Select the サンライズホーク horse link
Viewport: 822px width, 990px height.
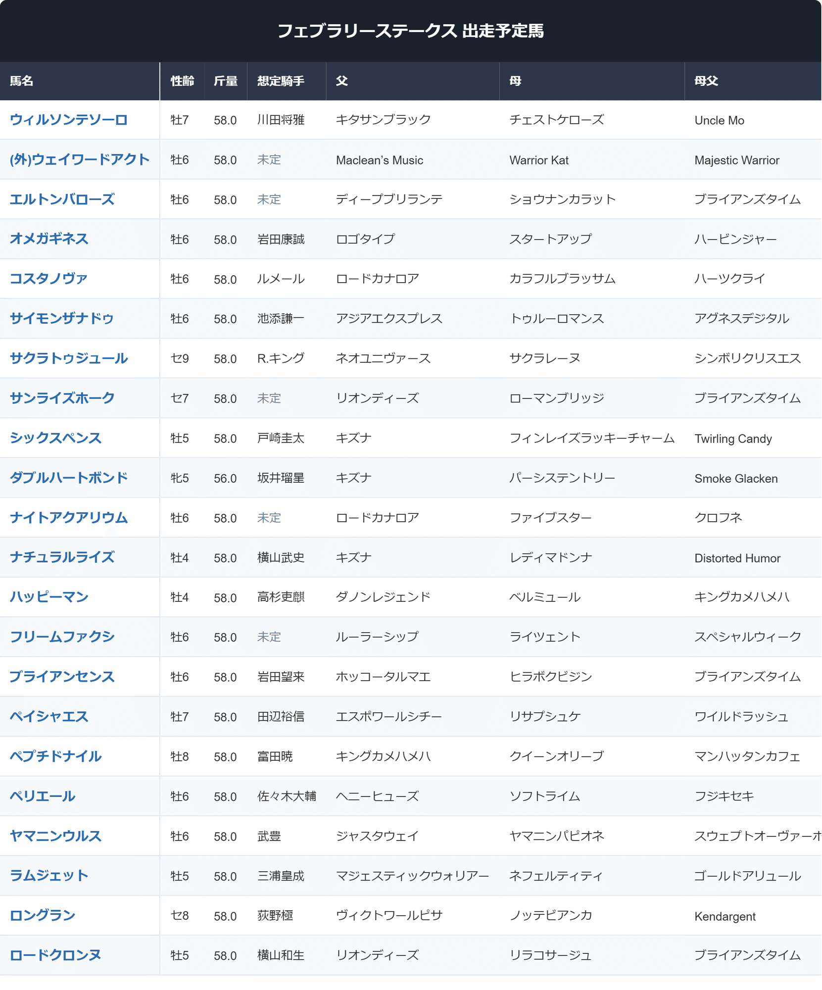pos(62,398)
